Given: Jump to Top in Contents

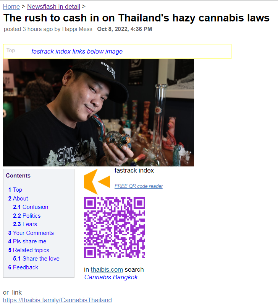Looking at the screenshot, I should tap(15, 190).
